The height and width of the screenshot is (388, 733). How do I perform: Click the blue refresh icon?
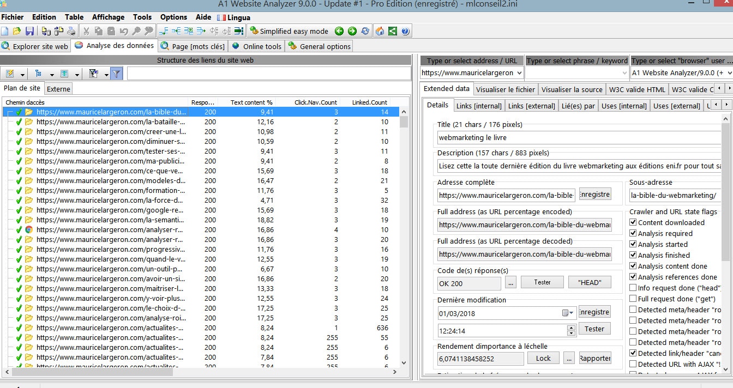click(365, 31)
